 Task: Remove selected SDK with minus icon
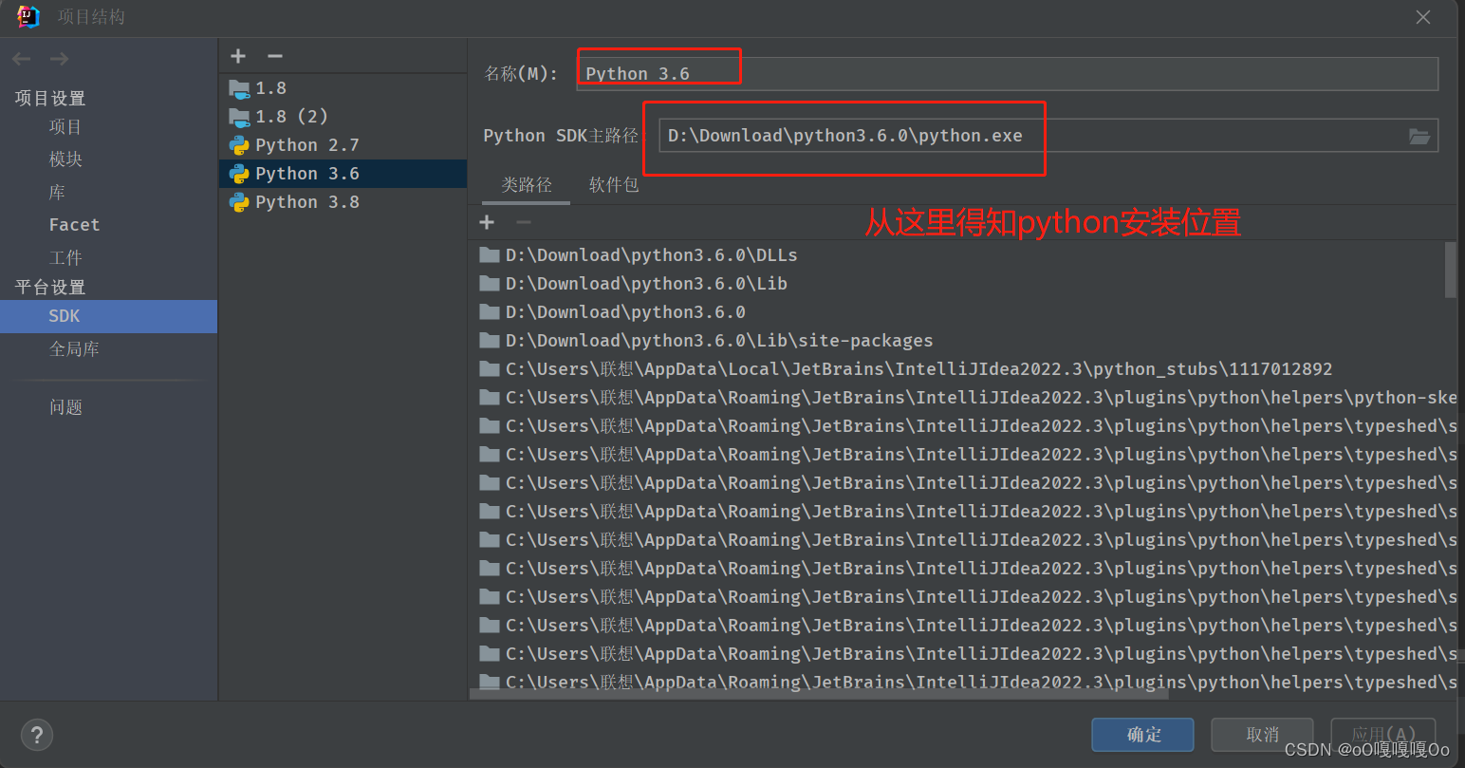[275, 56]
